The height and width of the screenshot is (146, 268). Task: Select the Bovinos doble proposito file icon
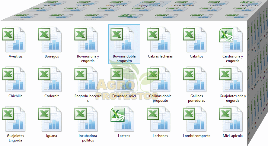point(122,40)
